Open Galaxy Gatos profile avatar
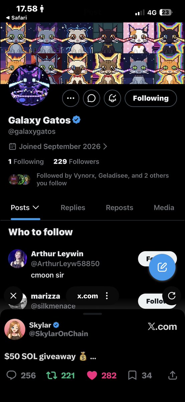This screenshot has height=402, width=185. click(29, 85)
